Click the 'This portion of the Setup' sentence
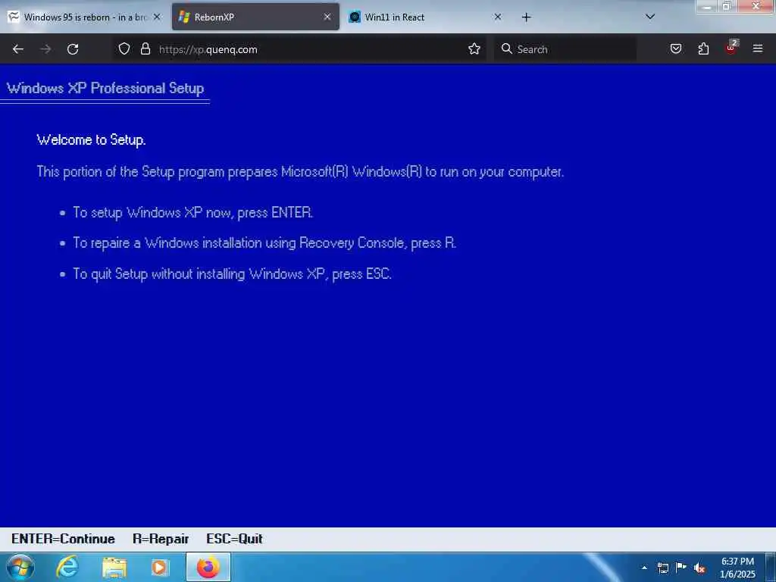Viewport: 776px width, 582px height. click(x=300, y=172)
